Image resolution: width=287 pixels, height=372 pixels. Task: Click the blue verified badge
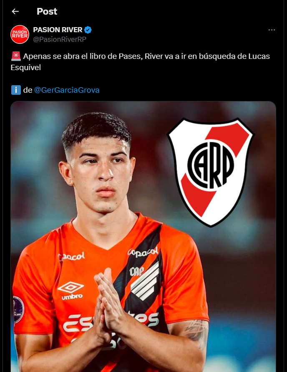(x=88, y=30)
